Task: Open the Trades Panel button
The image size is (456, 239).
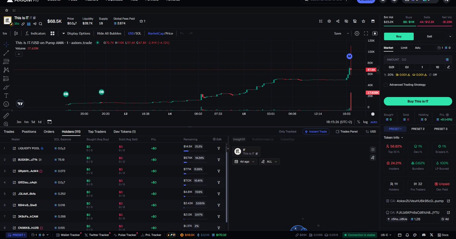Action: (x=347, y=131)
